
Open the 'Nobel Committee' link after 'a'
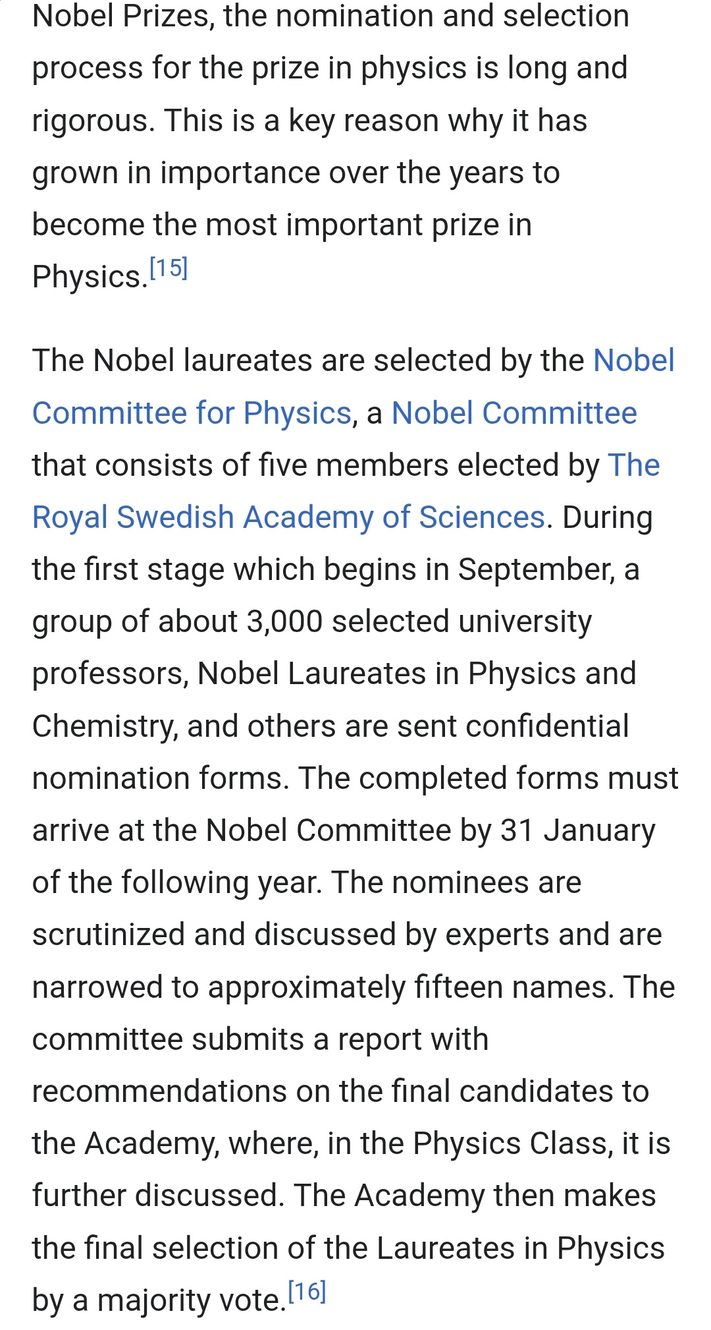pyautogui.click(x=514, y=413)
